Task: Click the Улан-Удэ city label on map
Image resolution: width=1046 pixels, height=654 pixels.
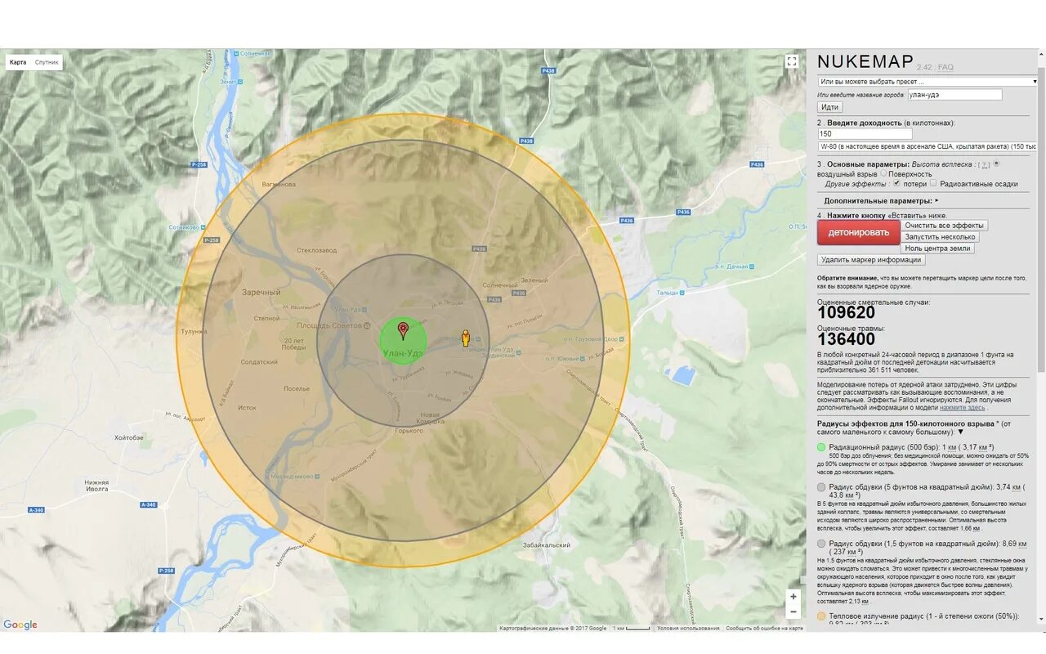Action: (x=403, y=353)
